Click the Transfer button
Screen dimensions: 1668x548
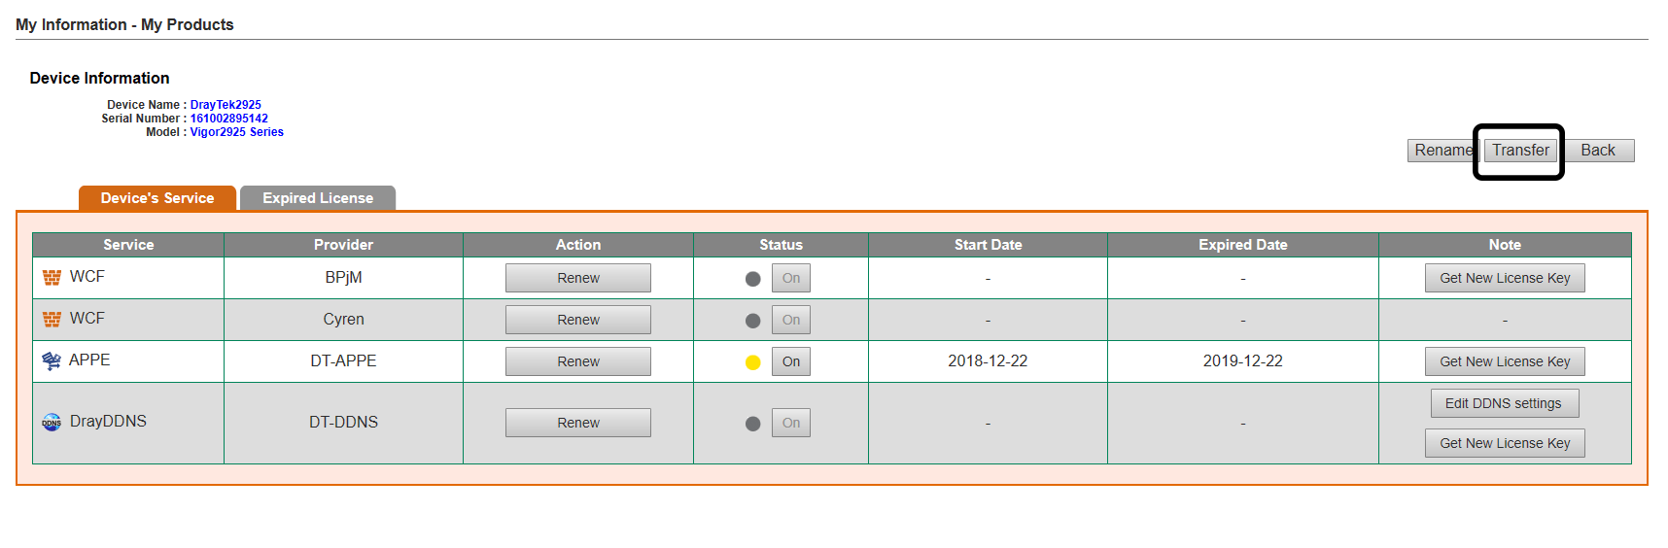[1520, 151]
